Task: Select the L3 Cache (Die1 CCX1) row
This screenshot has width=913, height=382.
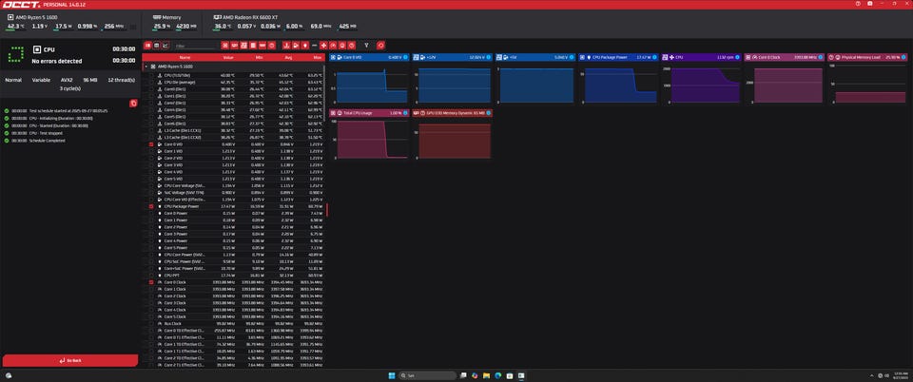Action: pyautogui.click(x=234, y=130)
